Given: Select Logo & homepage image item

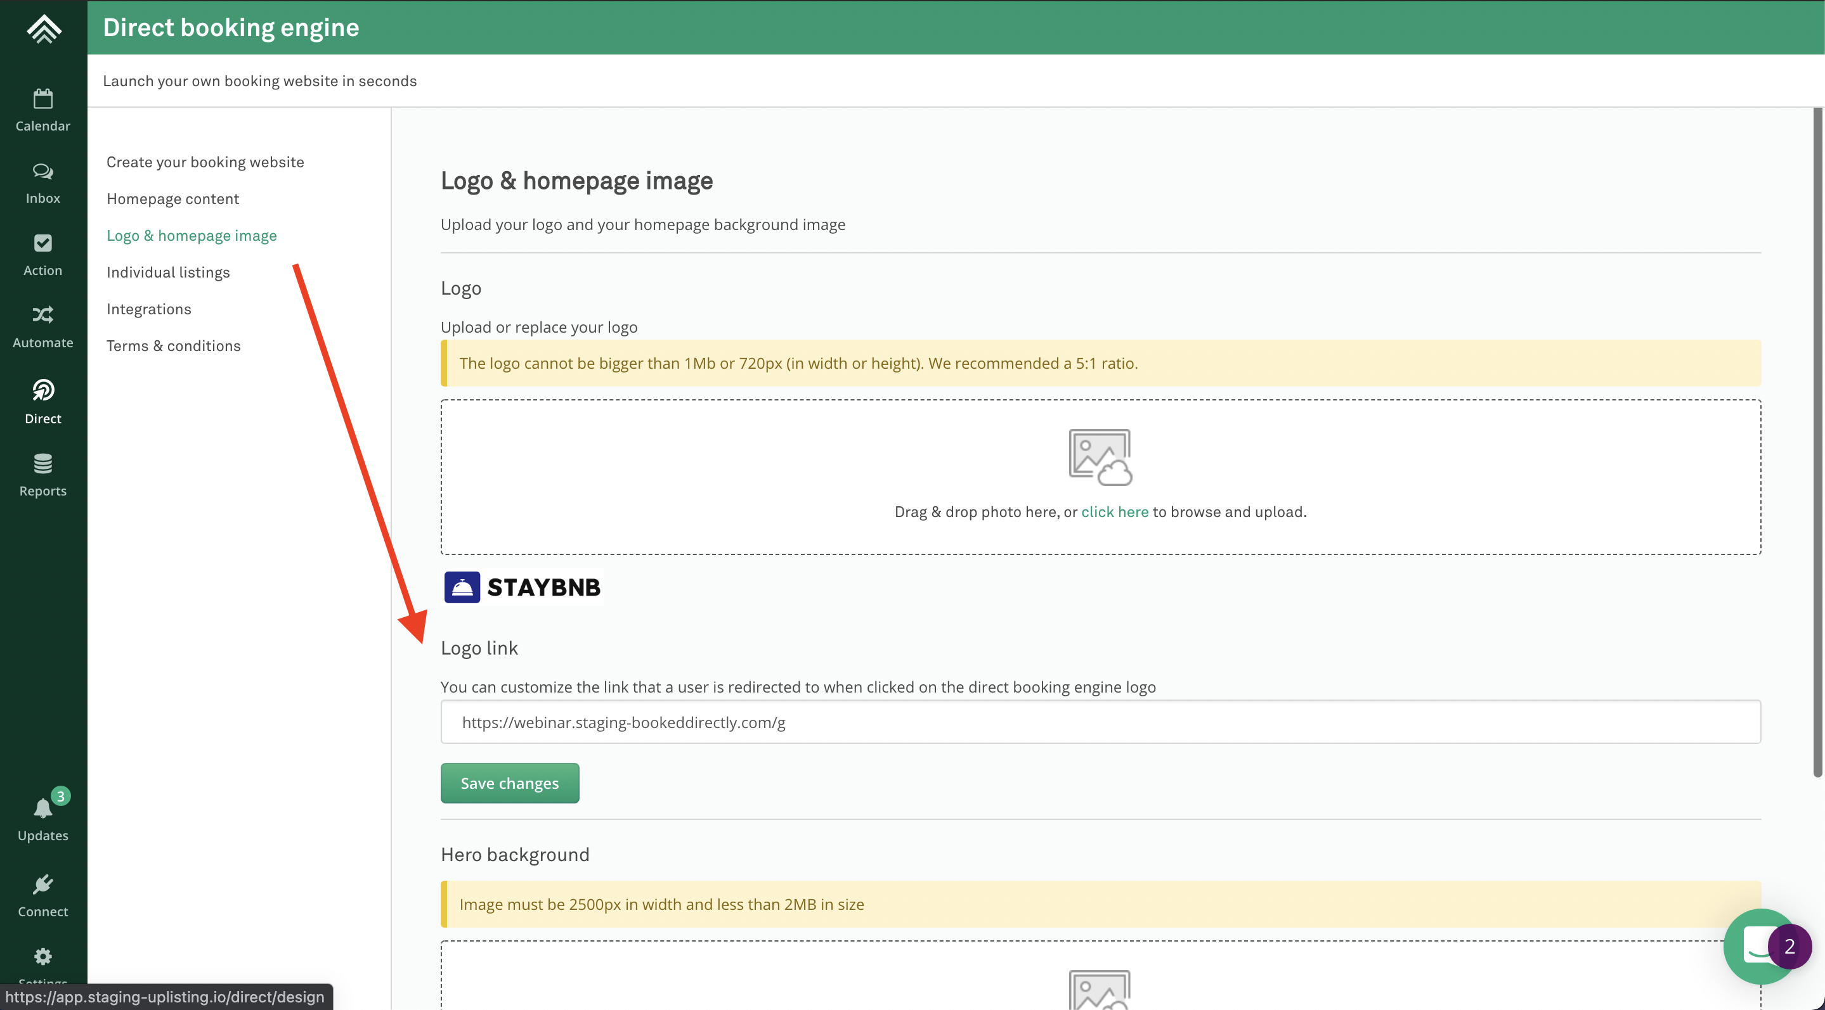Looking at the screenshot, I should pyautogui.click(x=192, y=236).
